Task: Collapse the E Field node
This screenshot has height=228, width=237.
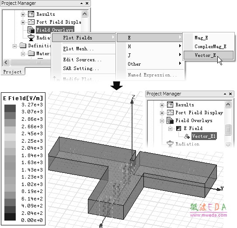Action: (x=170, y=129)
